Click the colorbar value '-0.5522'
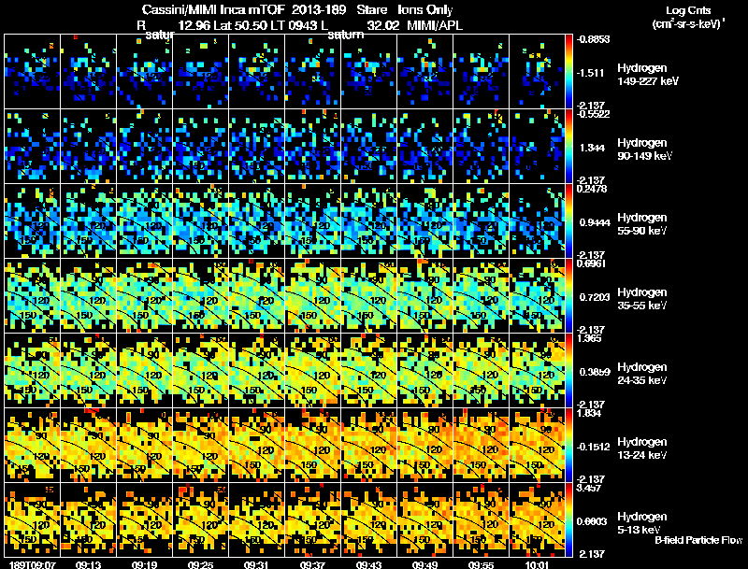 (x=594, y=114)
